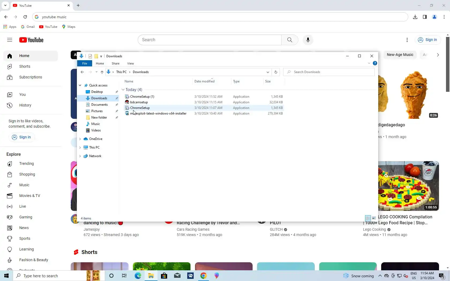Open the View ribbon tab

click(130, 63)
